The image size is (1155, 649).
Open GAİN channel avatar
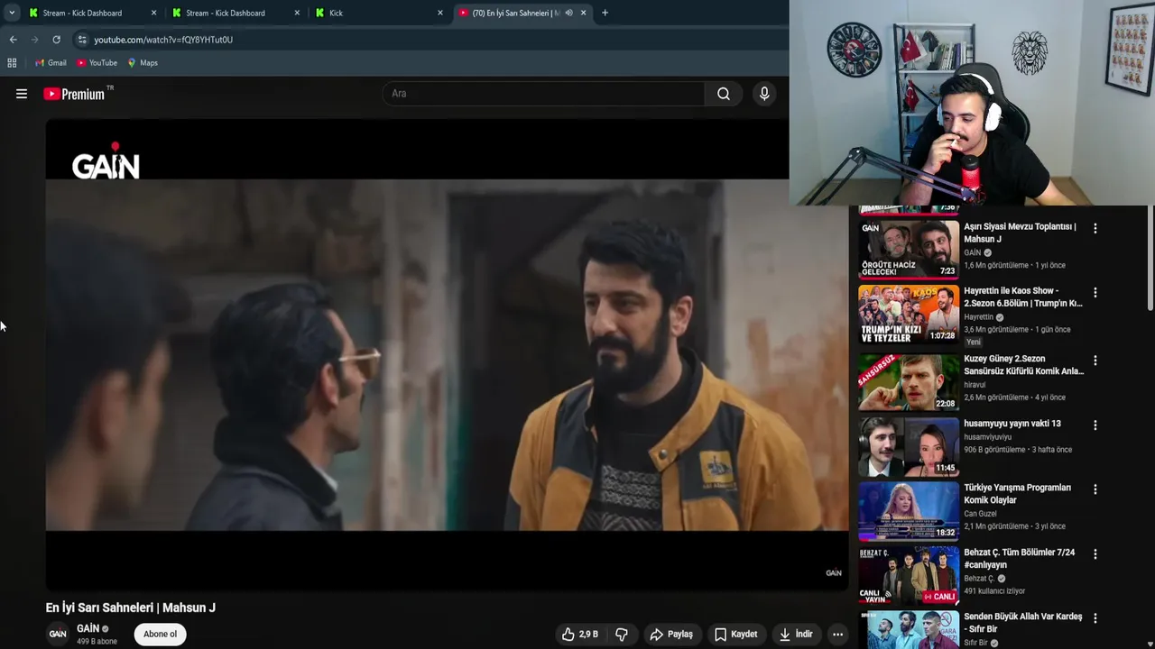58,634
